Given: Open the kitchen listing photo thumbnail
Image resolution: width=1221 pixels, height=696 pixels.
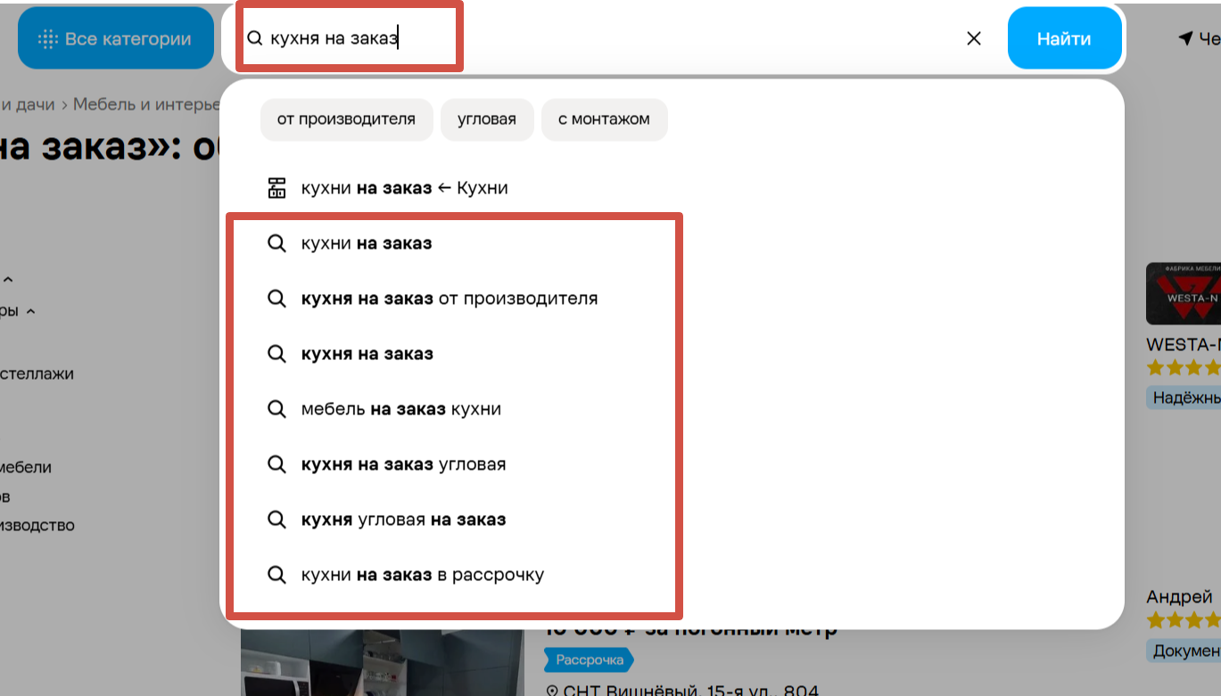Looking at the screenshot, I should tap(382, 663).
